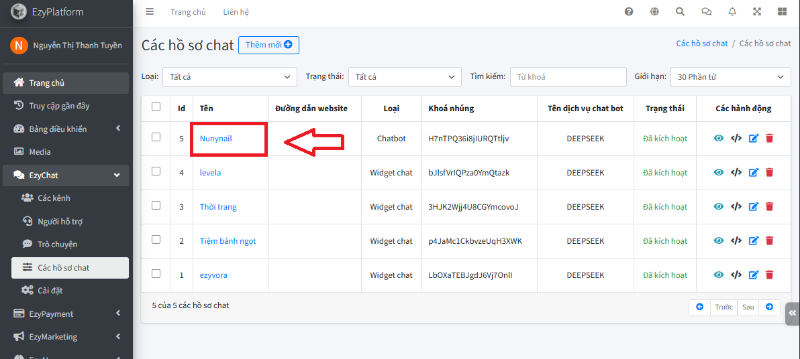View the levela profile eye icon
Viewport: 800px width, 359px height.
pos(719,173)
